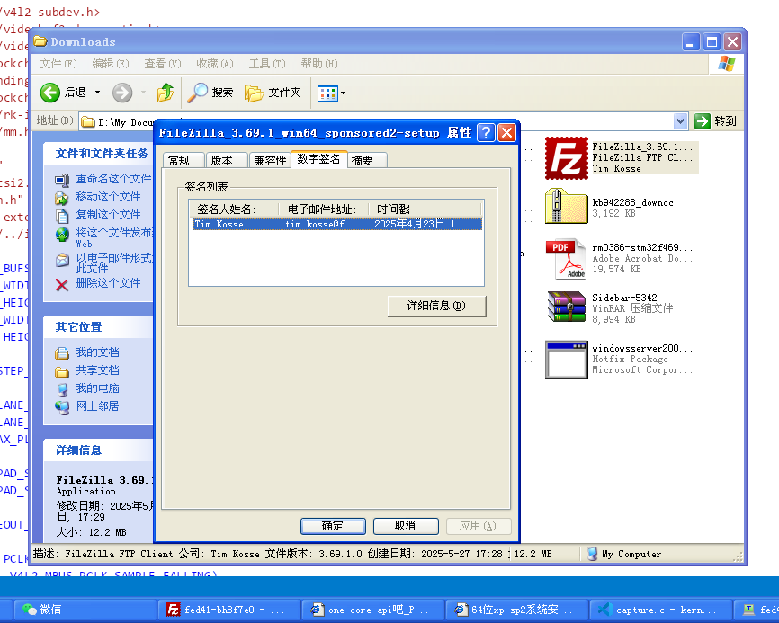This screenshot has height=623, width=779.
Task: Open the address bar dropdown arrow
Action: pos(680,120)
